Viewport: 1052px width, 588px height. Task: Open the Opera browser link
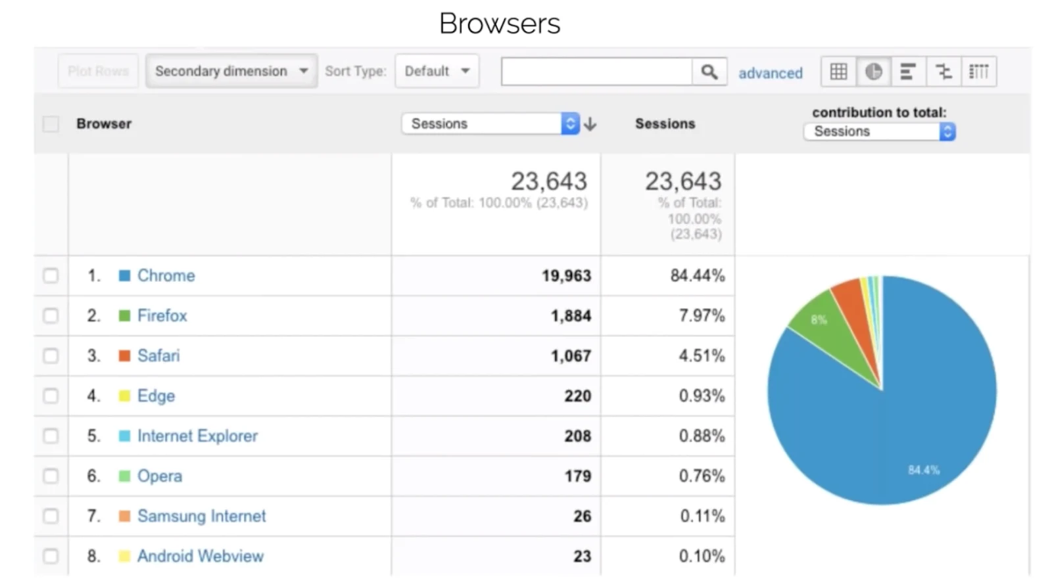160,476
